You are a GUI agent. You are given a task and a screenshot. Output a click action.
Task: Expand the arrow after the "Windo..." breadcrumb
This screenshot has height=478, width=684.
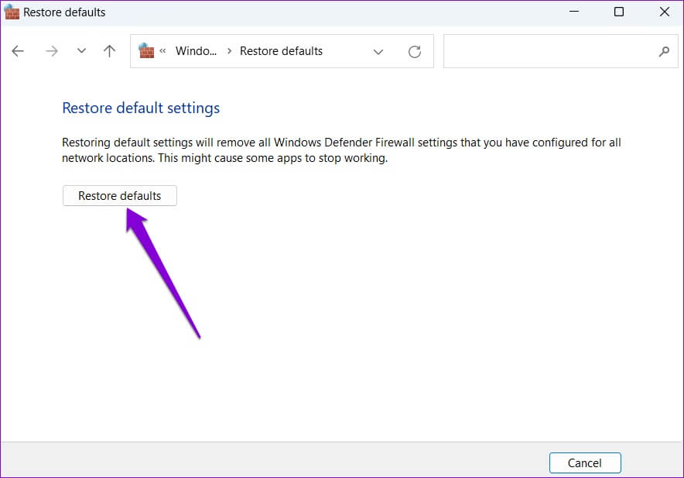point(229,51)
